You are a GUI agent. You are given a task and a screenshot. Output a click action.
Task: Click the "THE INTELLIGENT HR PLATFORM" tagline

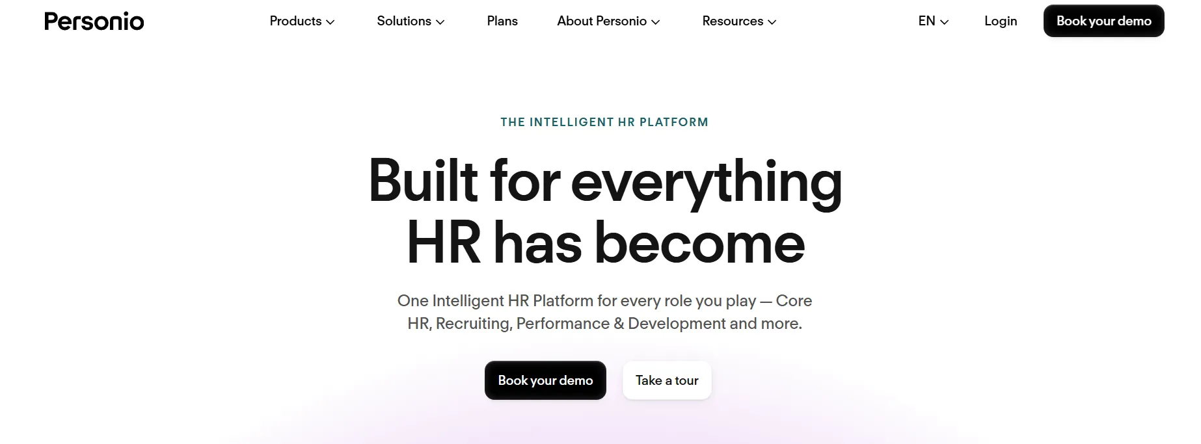(x=604, y=122)
